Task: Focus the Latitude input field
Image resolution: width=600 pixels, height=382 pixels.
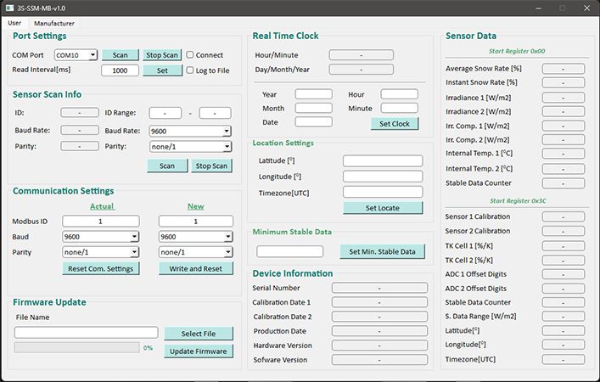Action: pos(383,160)
